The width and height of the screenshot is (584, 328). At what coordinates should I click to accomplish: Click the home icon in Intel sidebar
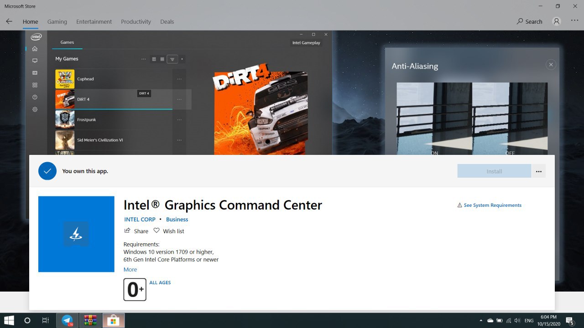[35, 49]
